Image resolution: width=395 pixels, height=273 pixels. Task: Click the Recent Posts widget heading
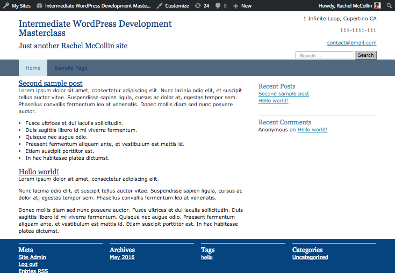coord(277,86)
